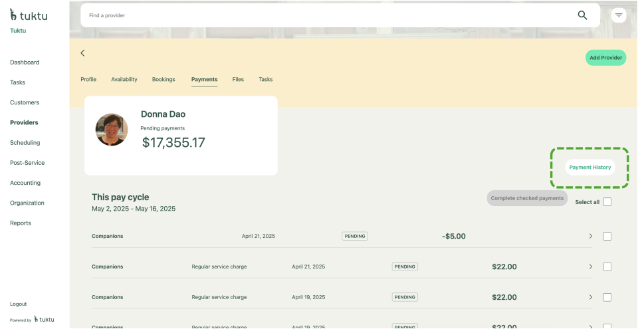
Task: Go back using the left arrow
Action: 82,53
